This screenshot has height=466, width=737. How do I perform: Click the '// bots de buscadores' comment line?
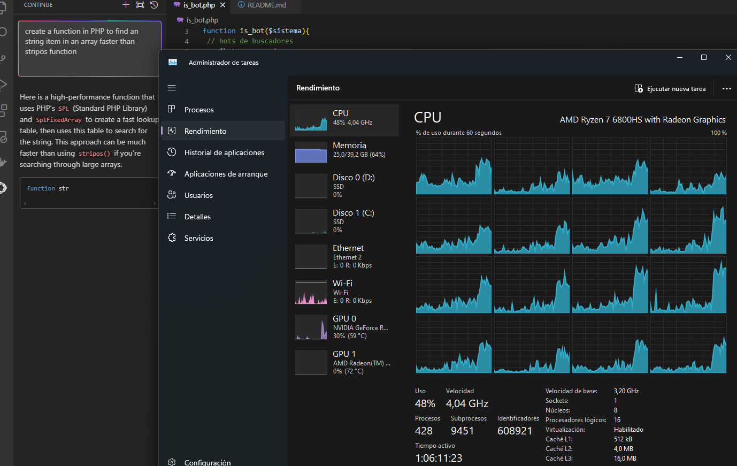pos(250,41)
